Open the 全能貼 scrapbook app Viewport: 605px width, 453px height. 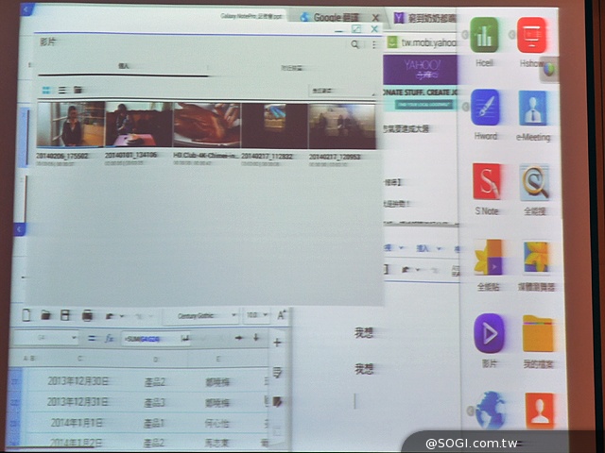[x=489, y=257]
